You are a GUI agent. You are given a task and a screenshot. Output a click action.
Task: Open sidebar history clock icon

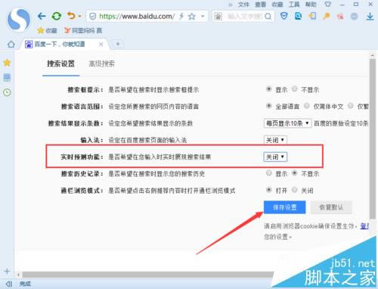[7, 92]
